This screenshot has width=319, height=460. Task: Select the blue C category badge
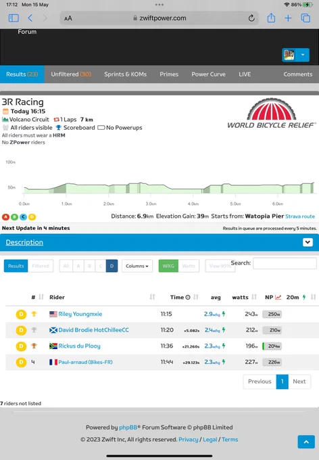(23, 217)
